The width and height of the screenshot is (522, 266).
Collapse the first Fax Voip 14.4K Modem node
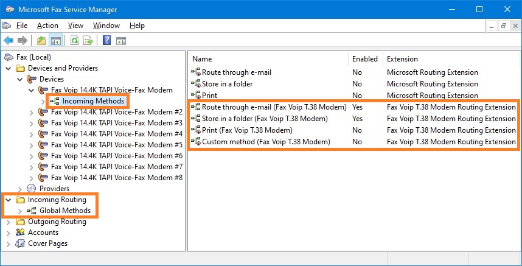click(32, 90)
